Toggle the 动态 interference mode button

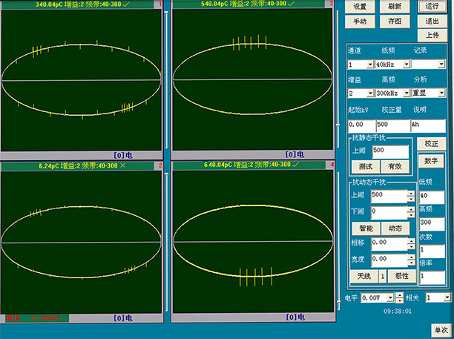tap(395, 228)
